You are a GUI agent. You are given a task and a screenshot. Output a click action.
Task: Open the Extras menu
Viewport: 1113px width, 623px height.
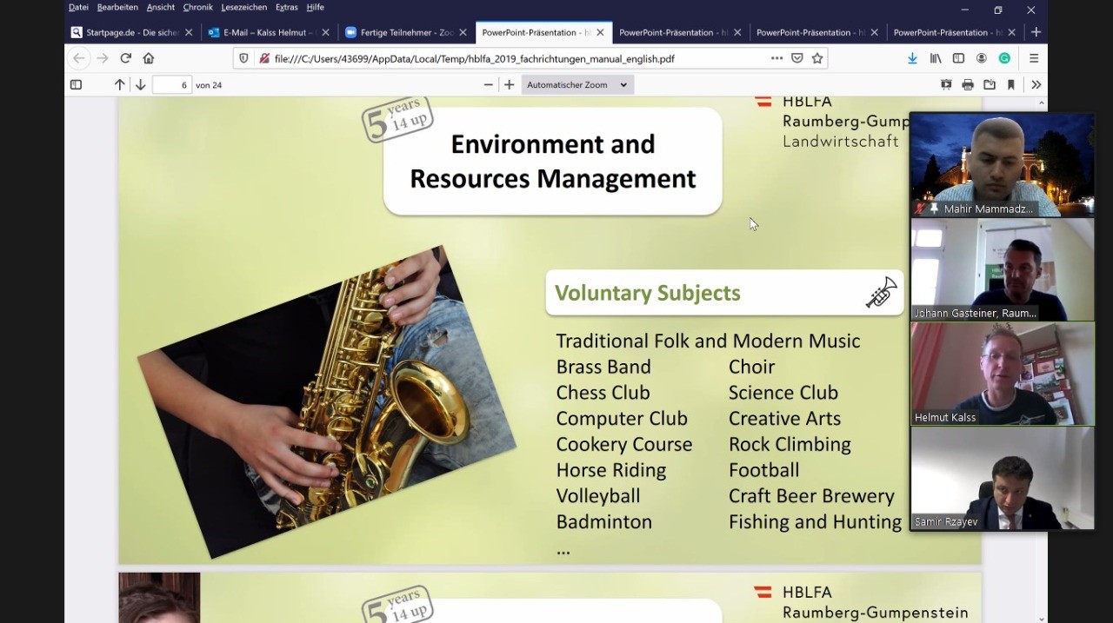point(286,7)
